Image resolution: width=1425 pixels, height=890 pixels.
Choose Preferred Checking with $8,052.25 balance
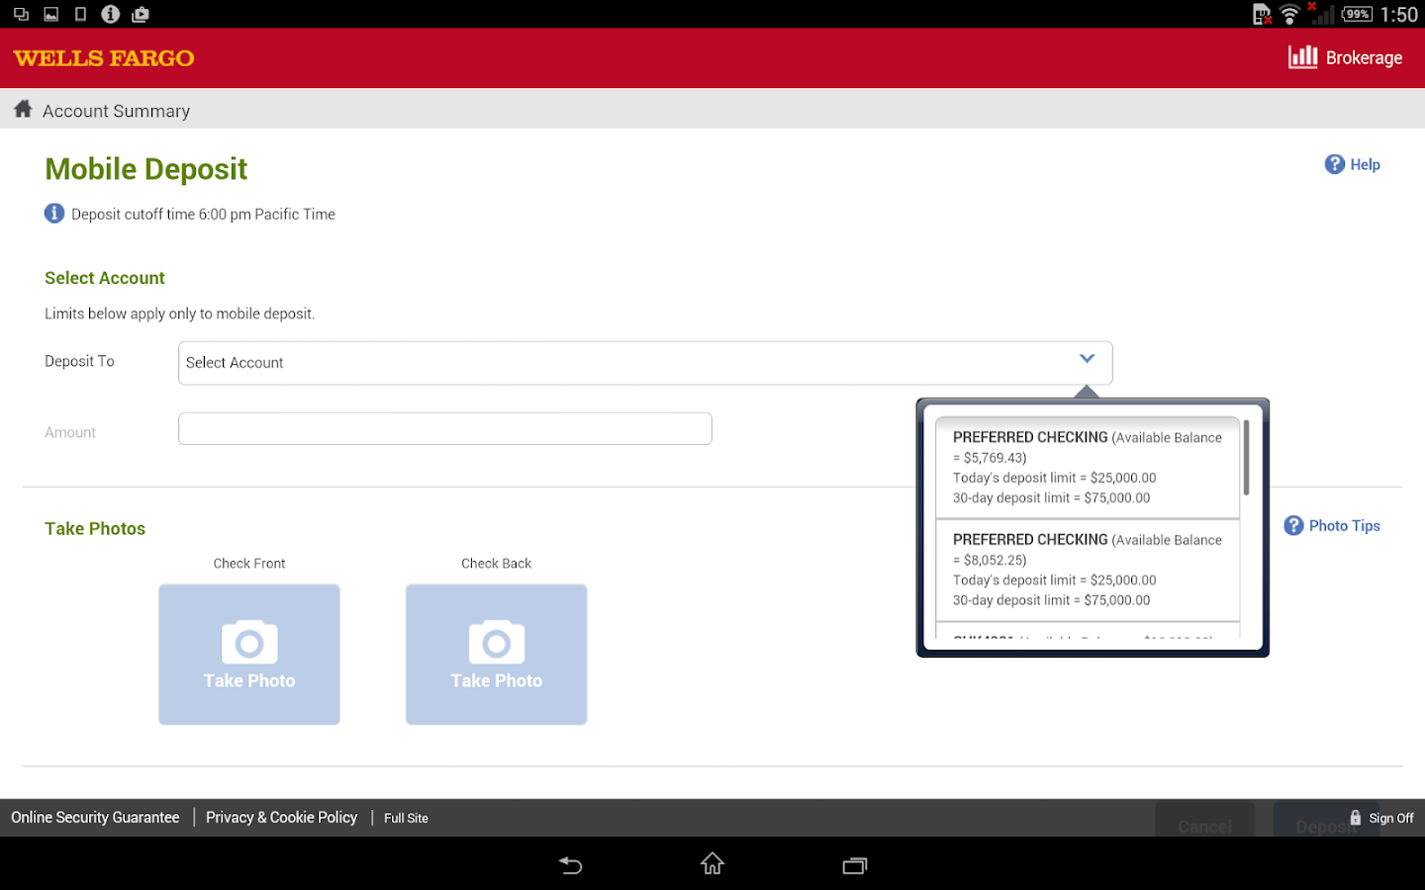click(1088, 571)
